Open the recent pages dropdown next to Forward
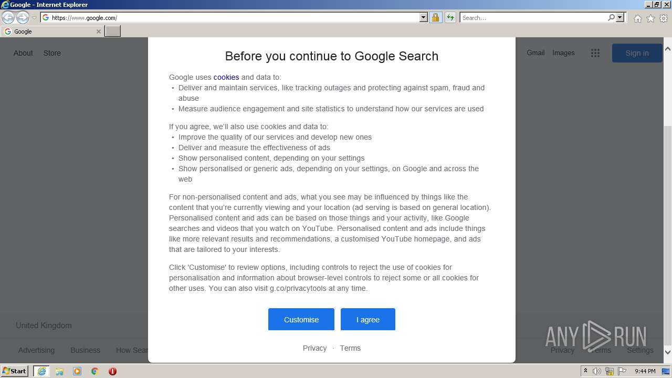Viewport: 672px width, 378px height. 34,18
